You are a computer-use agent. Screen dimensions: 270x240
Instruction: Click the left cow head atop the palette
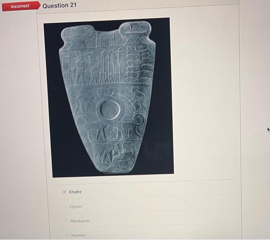pyautogui.click(x=78, y=37)
